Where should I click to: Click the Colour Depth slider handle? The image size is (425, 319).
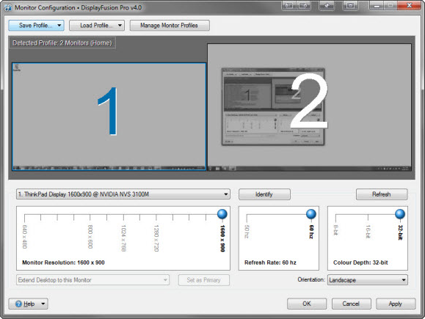tap(400, 214)
